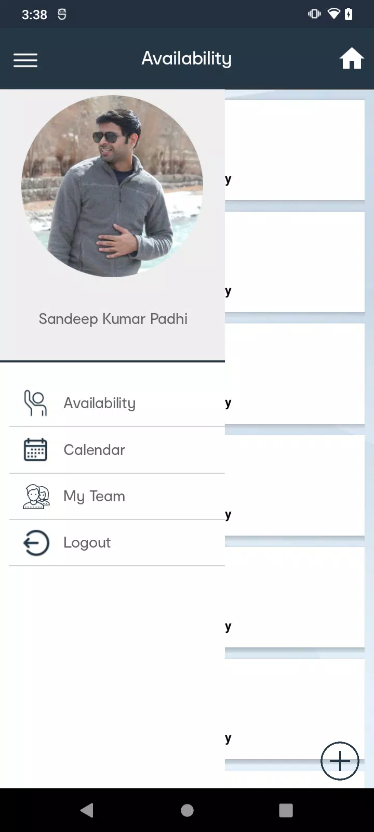The width and height of the screenshot is (374, 832).
Task: Click the Calendar grid icon
Action: coord(35,450)
